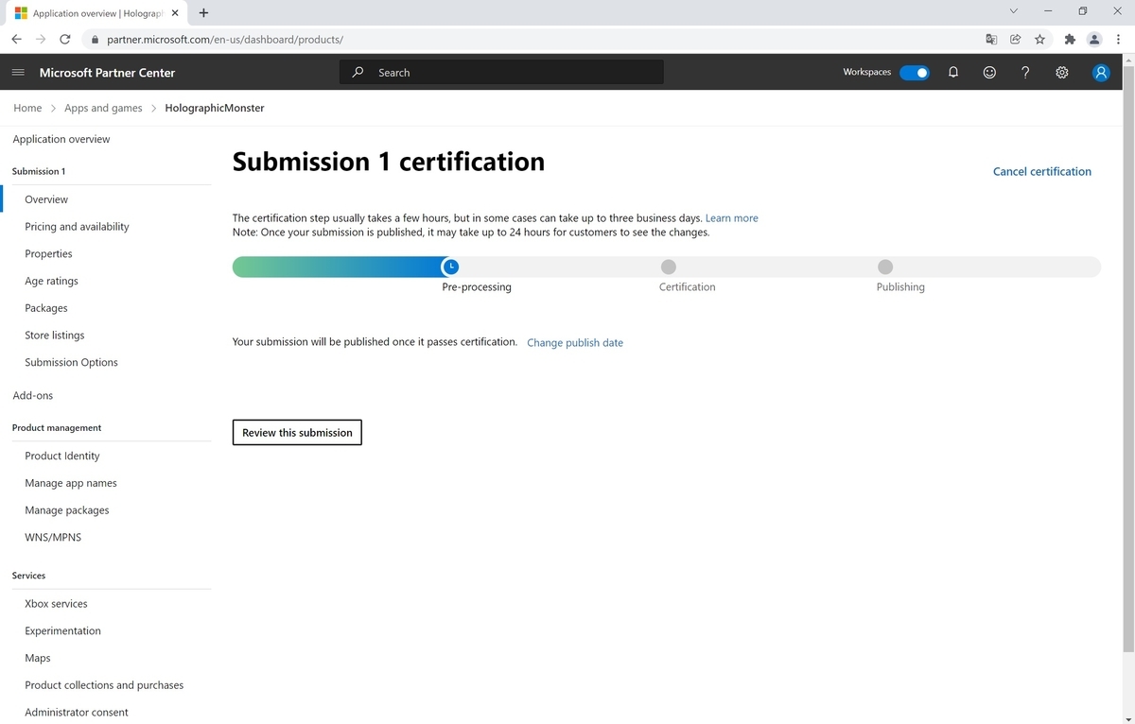
Task: Click the share page icon
Action: pyautogui.click(x=1016, y=40)
